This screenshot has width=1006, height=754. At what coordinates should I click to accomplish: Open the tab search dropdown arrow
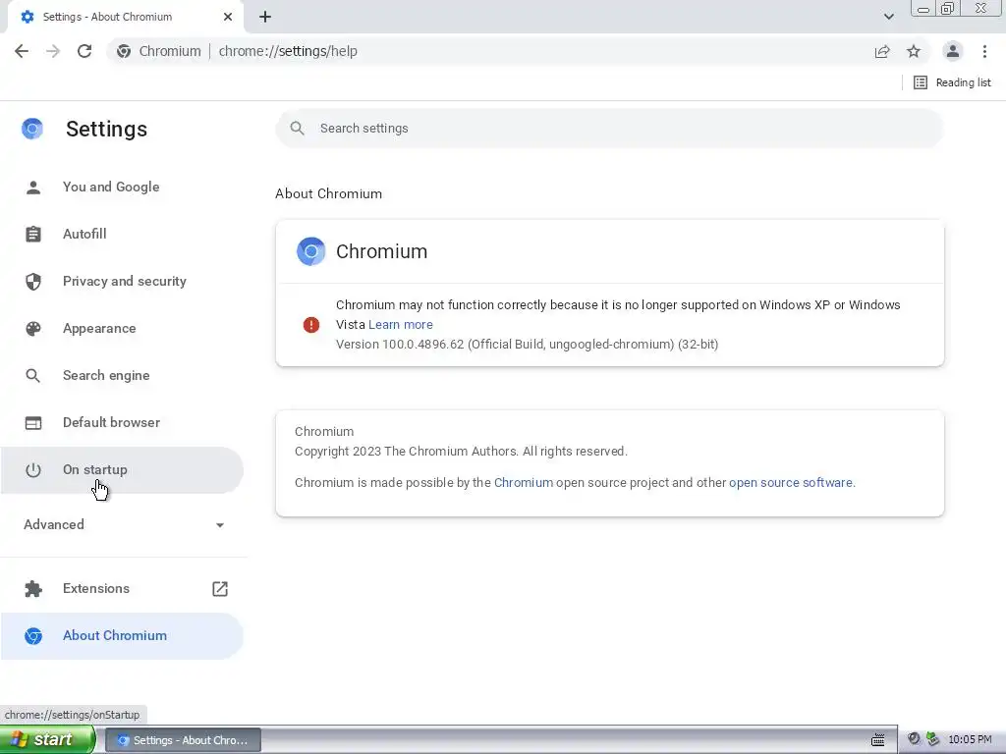888,17
